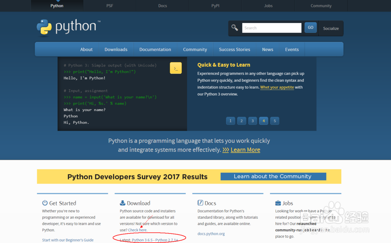Go to the PyPI top tab
The image size is (391, 243).
[x=215, y=6]
